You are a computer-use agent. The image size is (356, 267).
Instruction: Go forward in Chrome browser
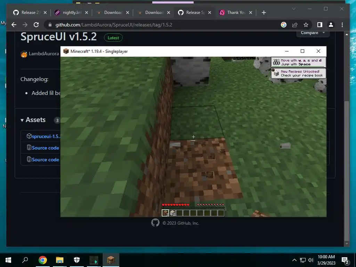coord(25,25)
